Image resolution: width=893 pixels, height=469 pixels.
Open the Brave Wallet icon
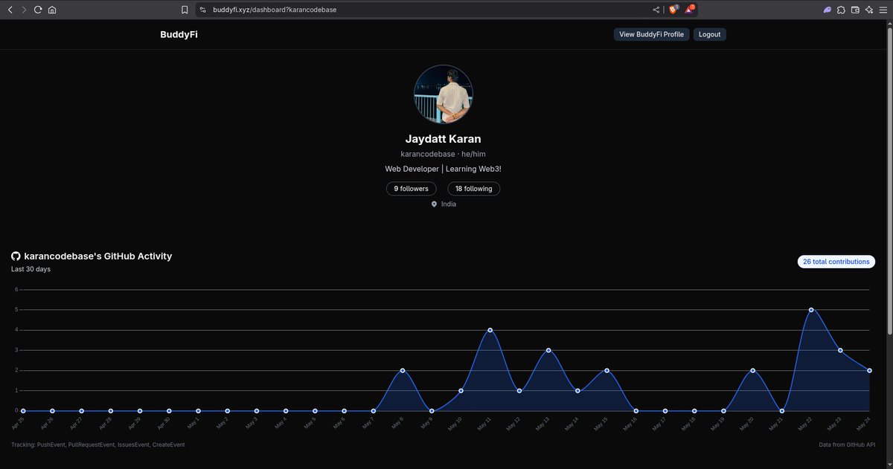(x=855, y=10)
